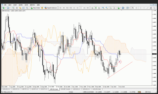This screenshot has height=94, width=158.
Task: Select the Line Chart display icon
Action: 99,8
